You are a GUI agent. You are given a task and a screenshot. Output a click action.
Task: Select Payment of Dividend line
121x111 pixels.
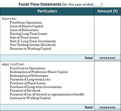pos(25,90)
